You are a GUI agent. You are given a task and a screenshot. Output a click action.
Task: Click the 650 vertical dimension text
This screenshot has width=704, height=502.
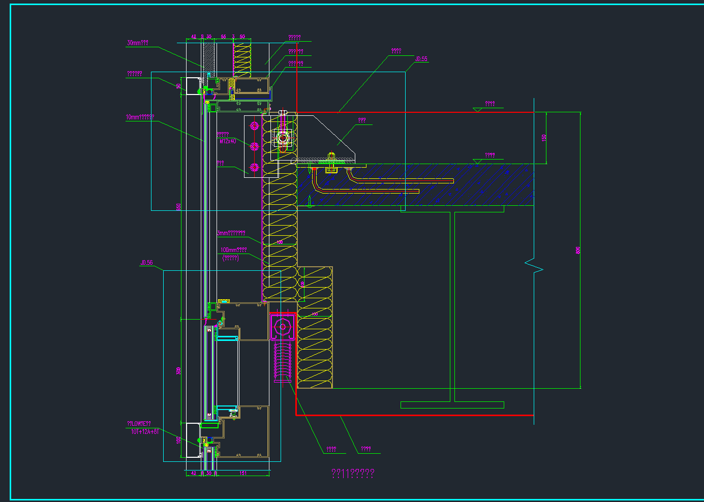pos(178,207)
